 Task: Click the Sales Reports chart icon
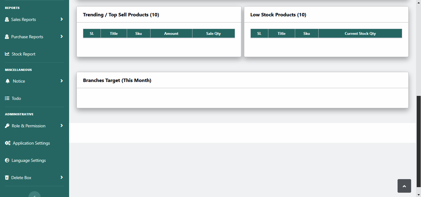[7, 19]
